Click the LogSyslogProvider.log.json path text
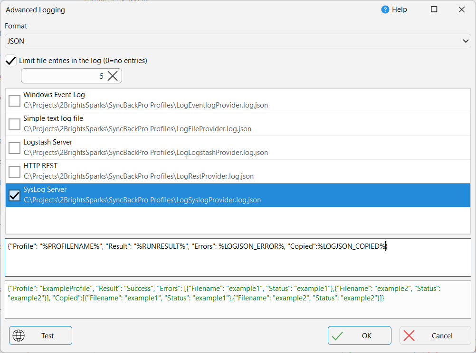 (142, 200)
